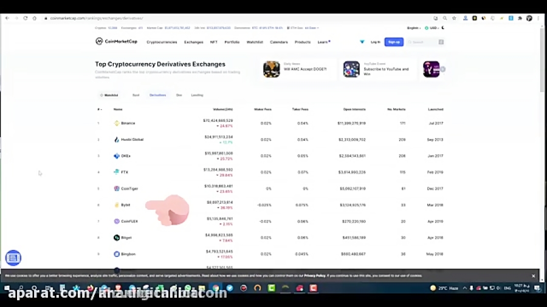Open the Products menu
This screenshot has width=547, height=307.
303,42
